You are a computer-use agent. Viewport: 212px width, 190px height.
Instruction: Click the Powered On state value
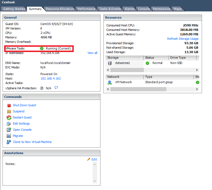tap(49, 74)
